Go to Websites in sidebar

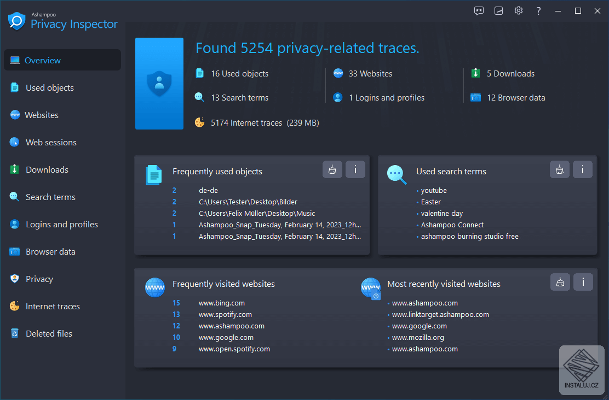[42, 115]
